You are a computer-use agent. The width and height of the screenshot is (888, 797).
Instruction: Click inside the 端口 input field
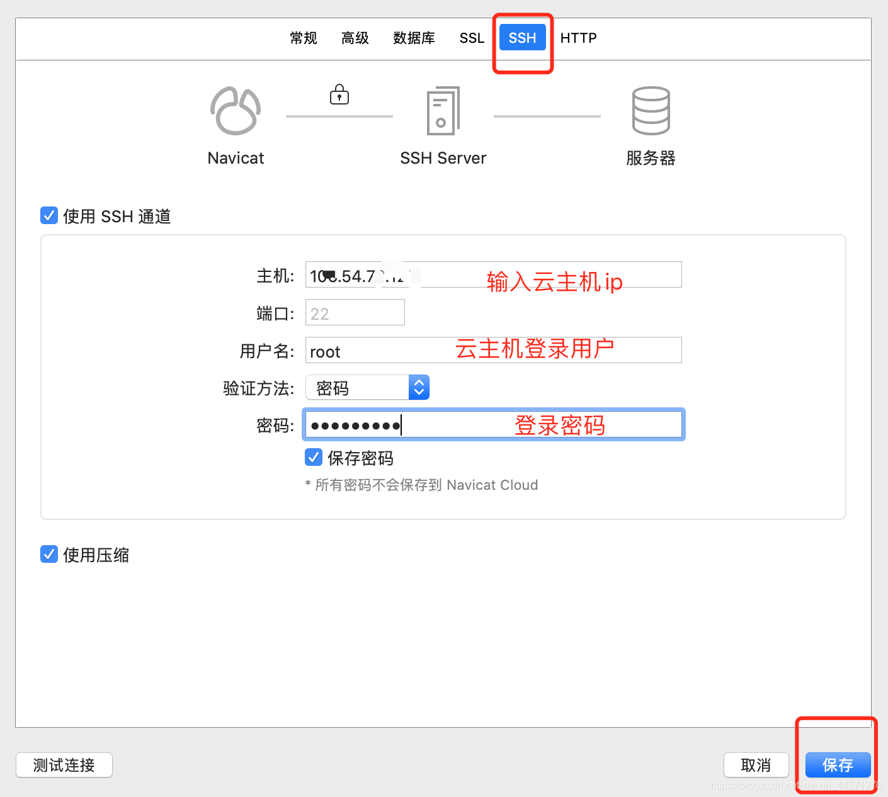(355, 312)
